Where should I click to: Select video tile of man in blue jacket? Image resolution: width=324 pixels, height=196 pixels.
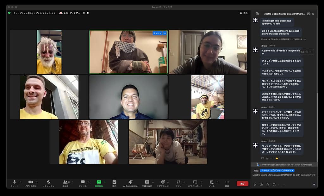pyautogui.click(x=128, y=97)
